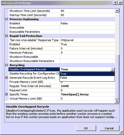Click the scroll down arrow

tap(117, 101)
